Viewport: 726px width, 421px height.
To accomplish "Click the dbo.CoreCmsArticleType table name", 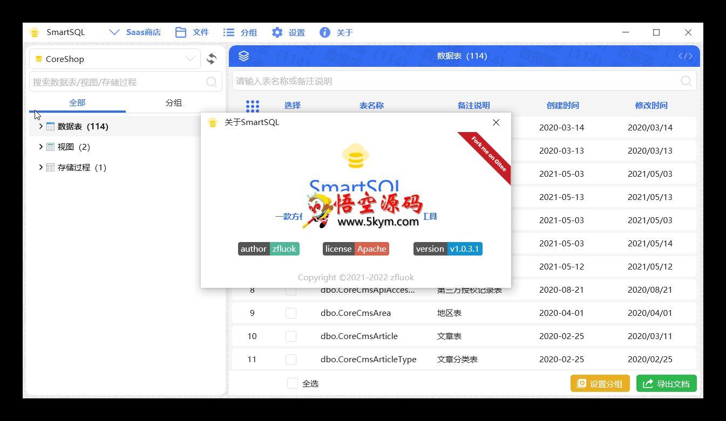I will point(369,359).
